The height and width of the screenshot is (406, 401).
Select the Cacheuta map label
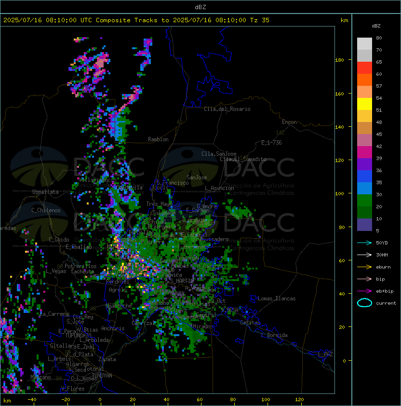point(82,271)
